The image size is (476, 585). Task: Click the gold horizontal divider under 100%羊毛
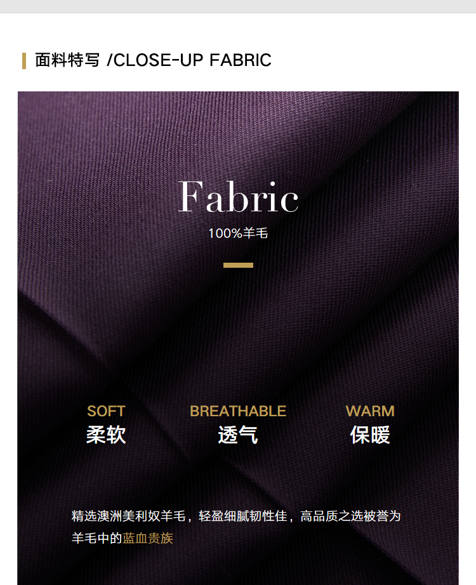pyautogui.click(x=238, y=265)
